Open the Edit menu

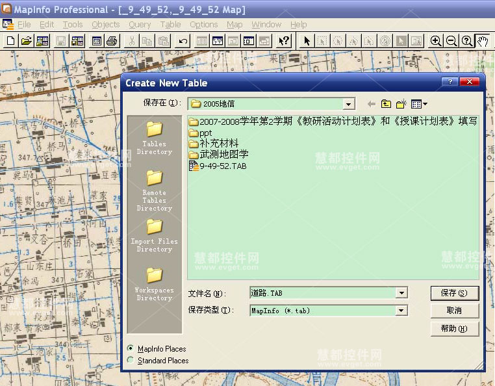point(47,24)
